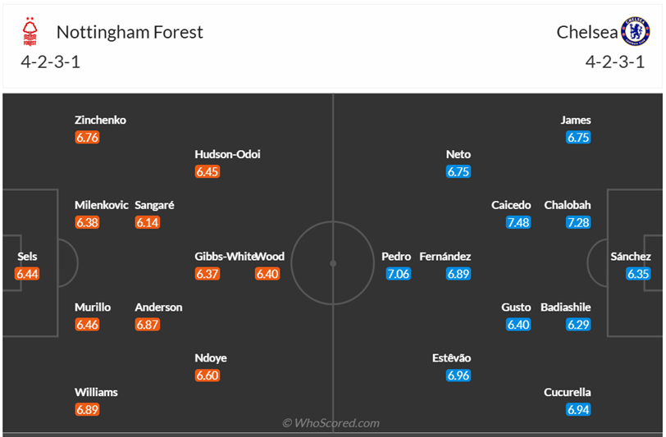Select Ndoye's 6.60 rating badge
This screenshot has width=666, height=437.
[208, 376]
